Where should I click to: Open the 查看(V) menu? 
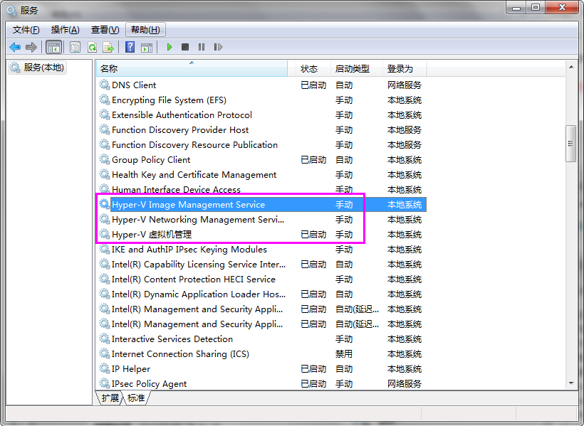click(105, 30)
